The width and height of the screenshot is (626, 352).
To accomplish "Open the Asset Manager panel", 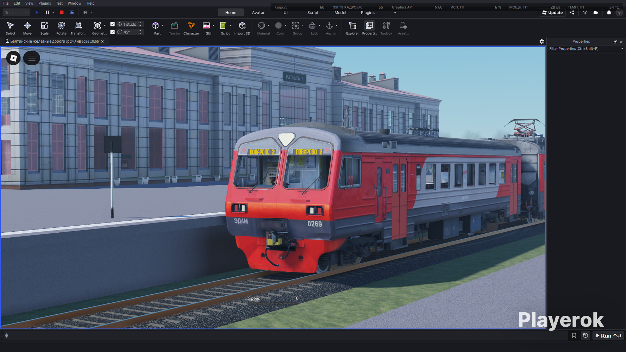I will (x=403, y=28).
